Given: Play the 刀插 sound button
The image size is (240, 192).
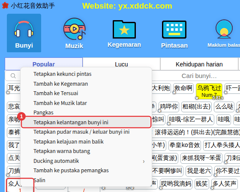Looking at the screenshot, I should (14, 171).
